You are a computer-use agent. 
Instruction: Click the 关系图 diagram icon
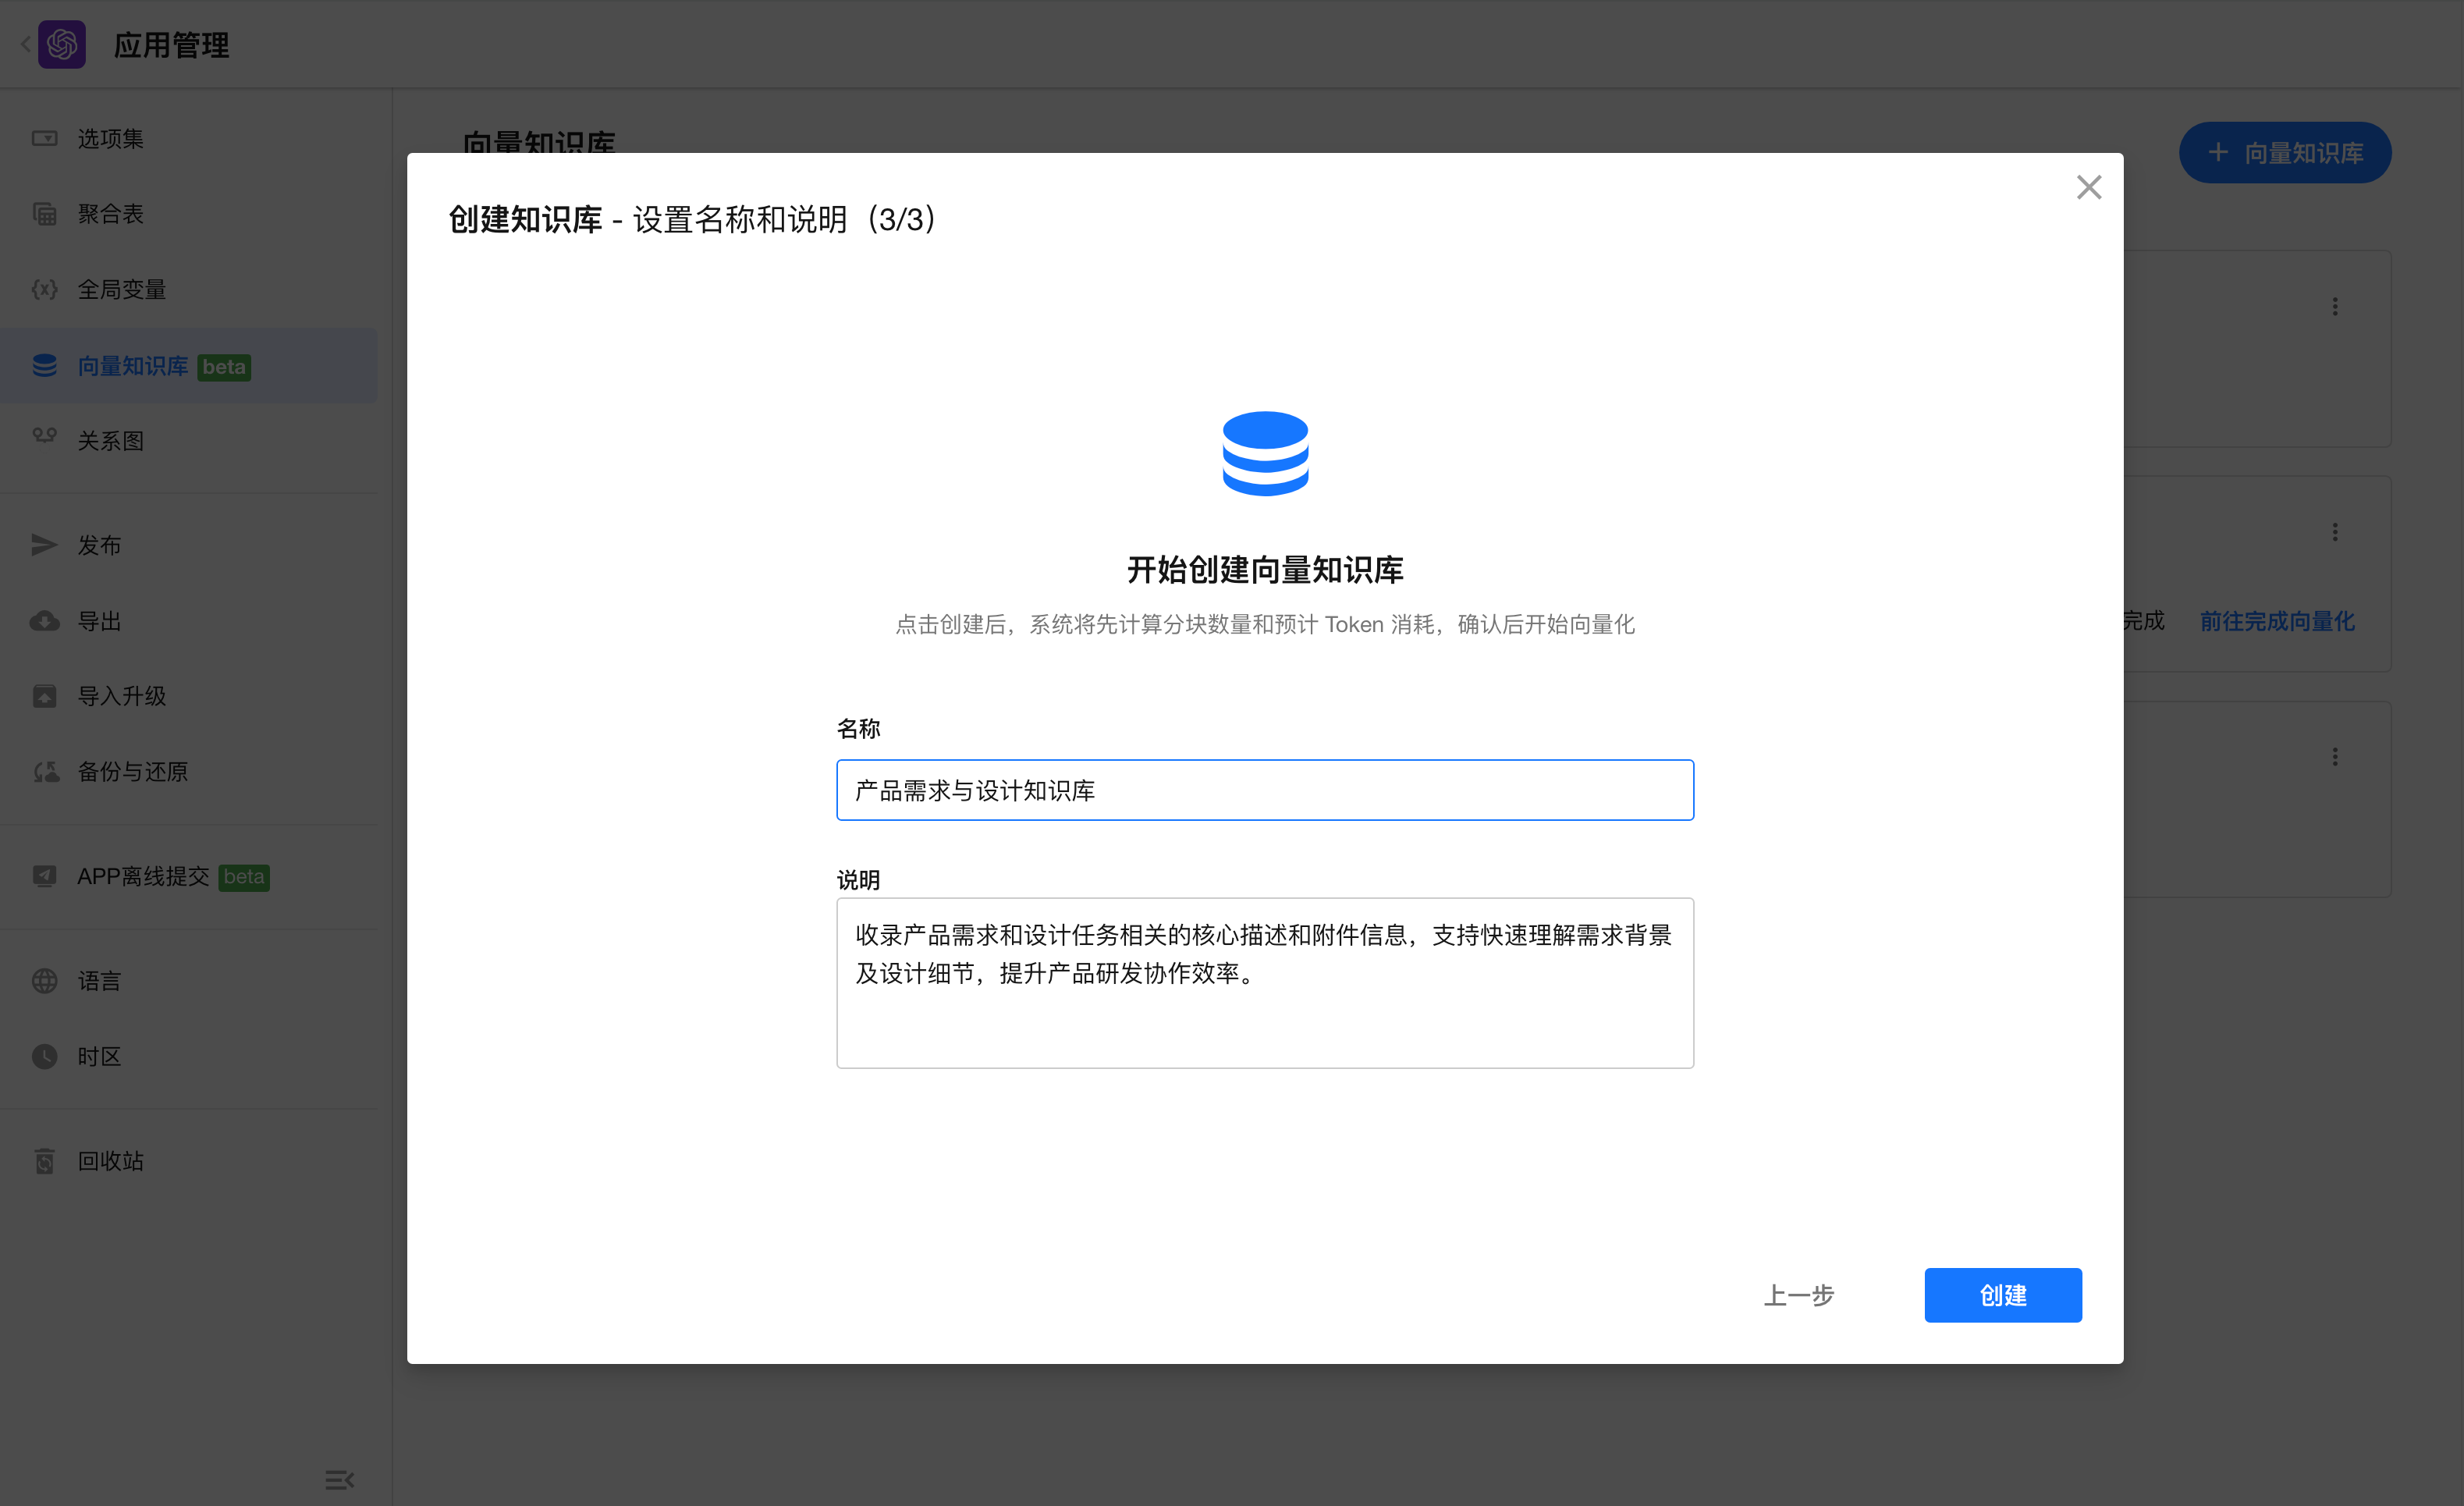(x=44, y=436)
